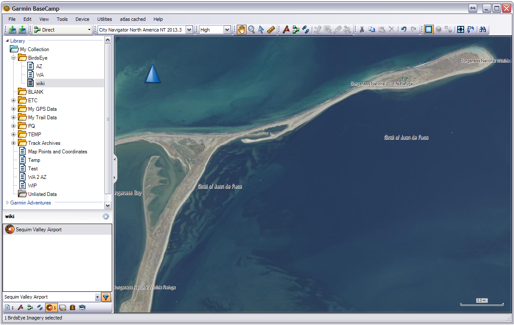Open the View menu
The width and height of the screenshot is (514, 325).
44,19
